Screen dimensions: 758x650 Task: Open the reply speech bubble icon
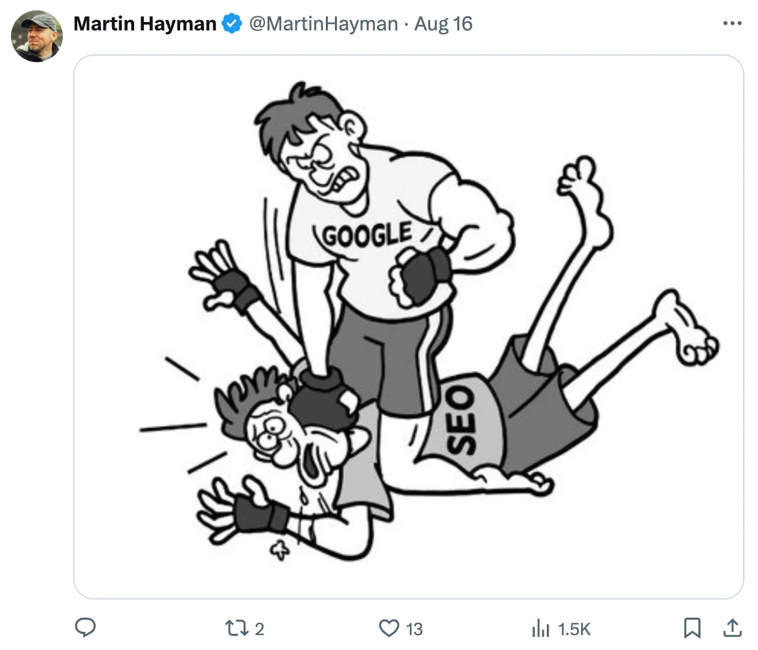click(x=85, y=627)
